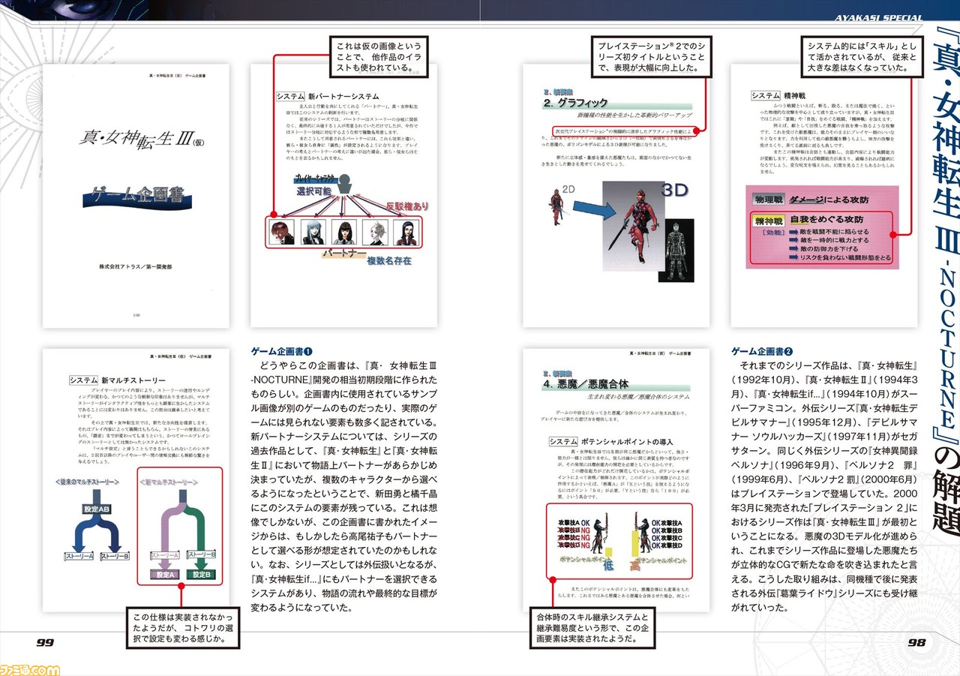Select the red-haired partner portrait
Image resolution: width=960 pixels, height=676 pixels.
tap(283, 233)
